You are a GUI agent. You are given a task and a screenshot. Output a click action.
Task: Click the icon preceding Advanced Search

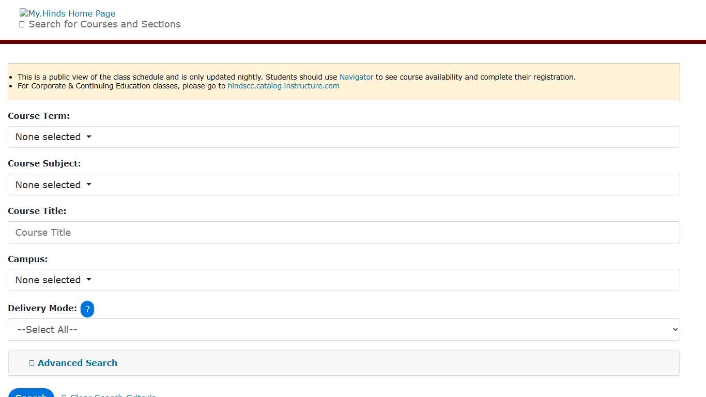click(x=30, y=363)
